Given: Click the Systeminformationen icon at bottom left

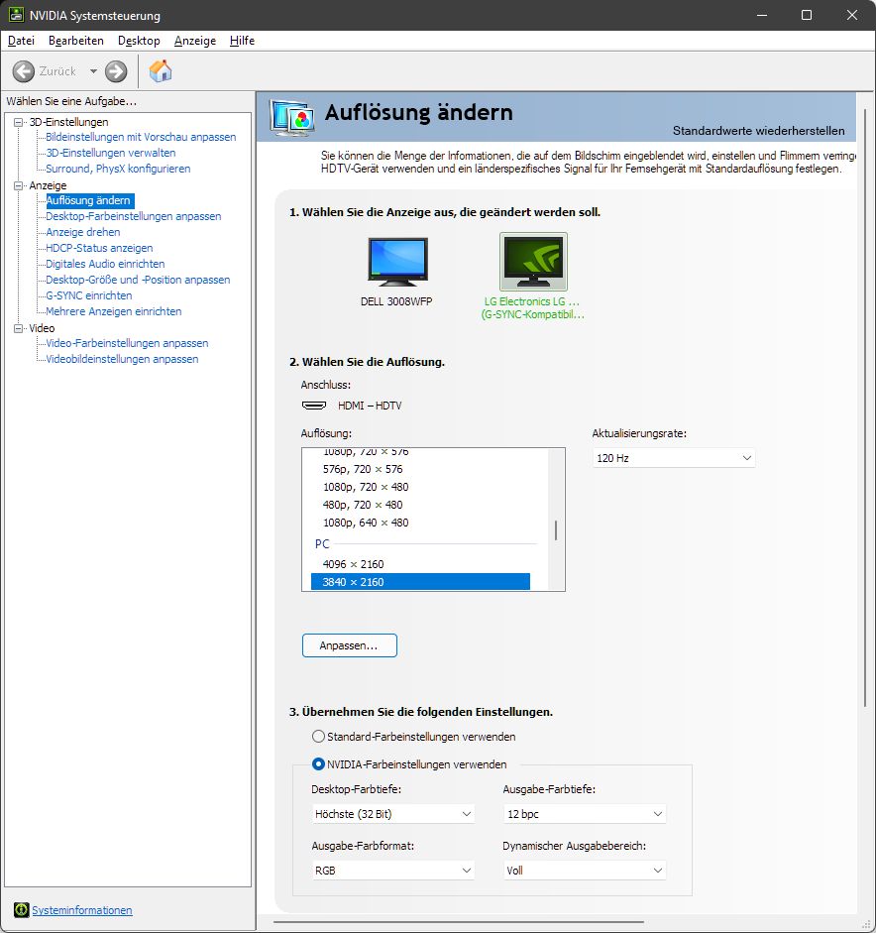Looking at the screenshot, I should click(x=22, y=910).
